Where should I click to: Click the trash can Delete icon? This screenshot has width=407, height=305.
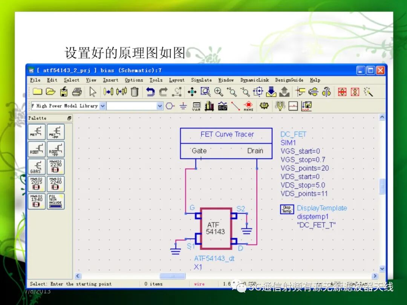coord(135,91)
